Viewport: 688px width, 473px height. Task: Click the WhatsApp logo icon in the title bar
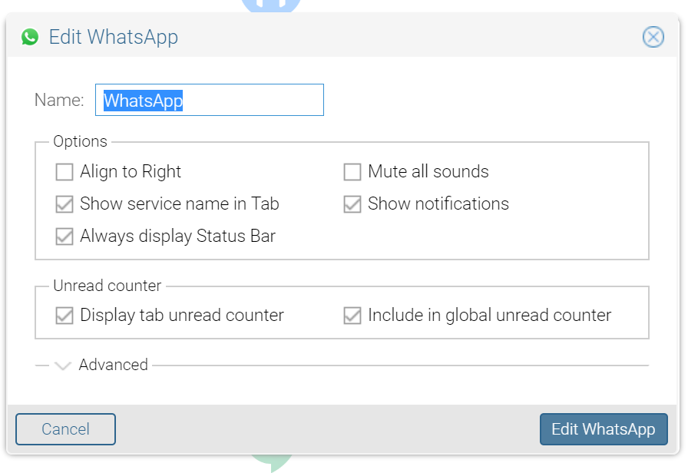(30, 37)
